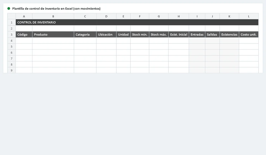Select column D header
Viewport: 266px width, 155px height.
tap(106, 16)
